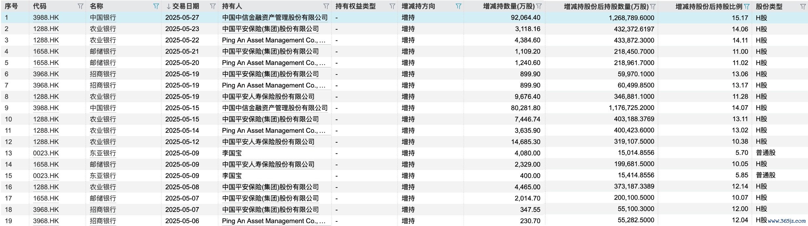Click holder 李国宝 in row 15
808x226 pixels.
[232, 176]
